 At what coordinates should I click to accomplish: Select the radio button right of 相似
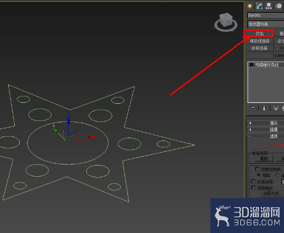pos(277,175)
